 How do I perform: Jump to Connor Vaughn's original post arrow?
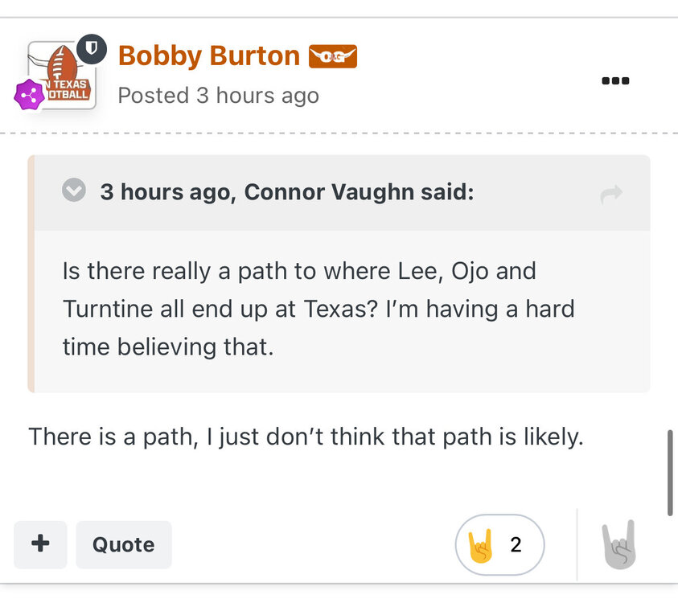tap(611, 194)
